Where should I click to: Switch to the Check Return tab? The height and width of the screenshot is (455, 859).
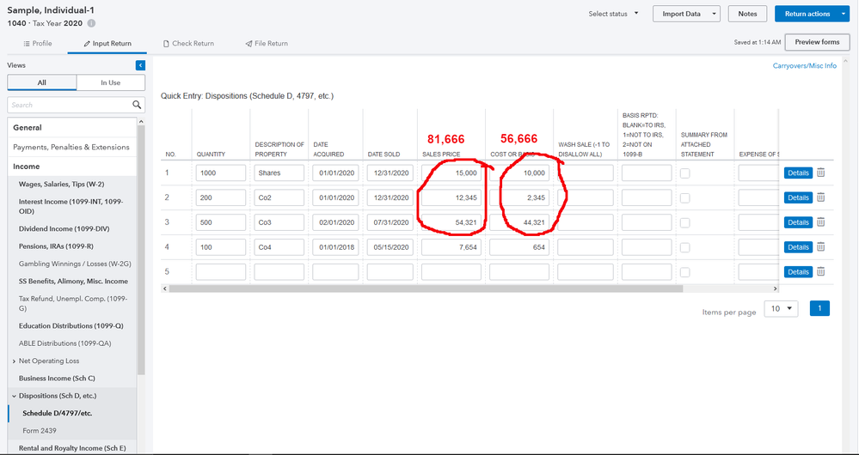click(188, 43)
